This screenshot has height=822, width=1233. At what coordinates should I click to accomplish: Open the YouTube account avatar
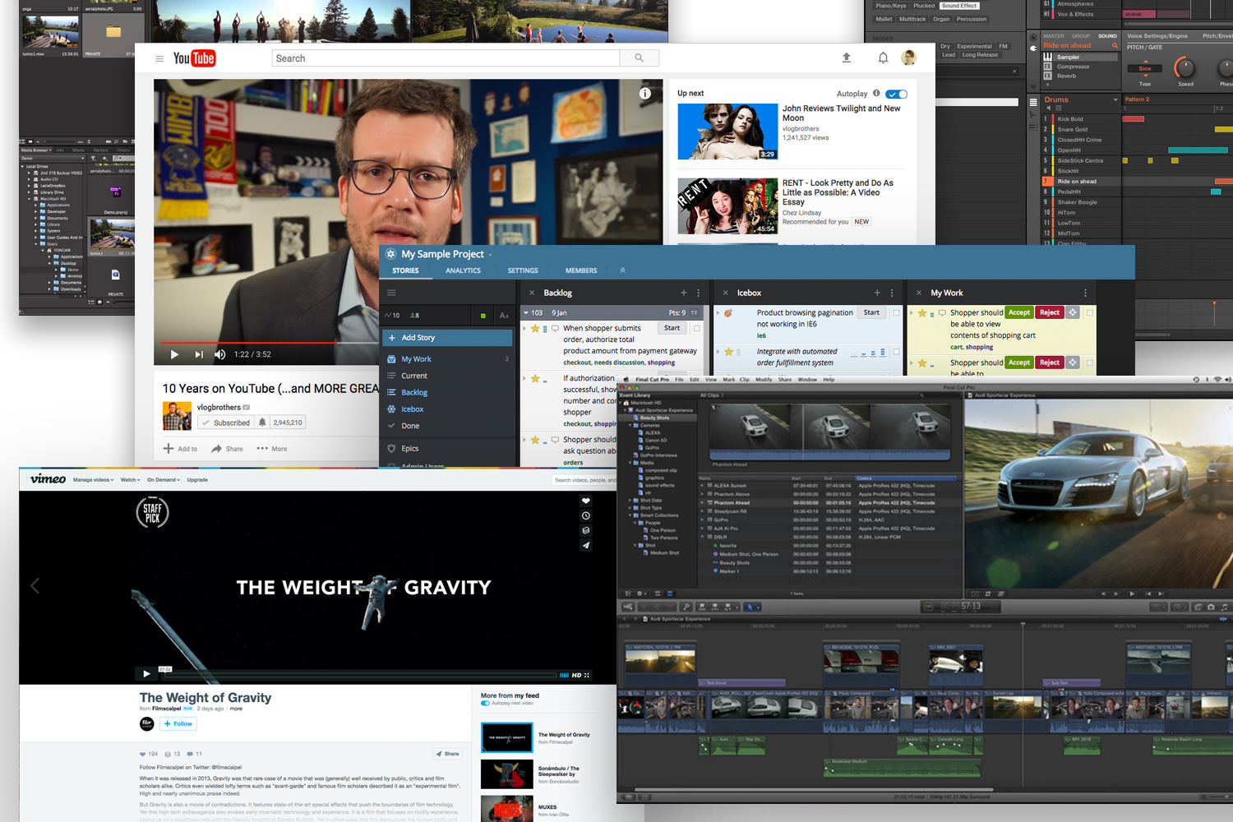click(x=908, y=58)
